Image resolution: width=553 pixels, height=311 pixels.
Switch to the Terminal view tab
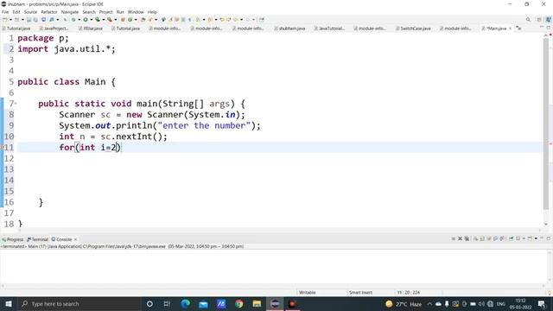[x=38, y=239]
